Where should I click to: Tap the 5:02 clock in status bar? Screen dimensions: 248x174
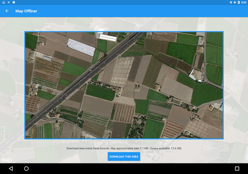pos(244,2)
